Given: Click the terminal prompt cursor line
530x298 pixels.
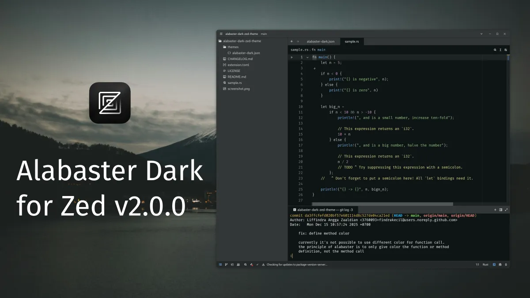Looking at the screenshot, I should [x=291, y=256].
